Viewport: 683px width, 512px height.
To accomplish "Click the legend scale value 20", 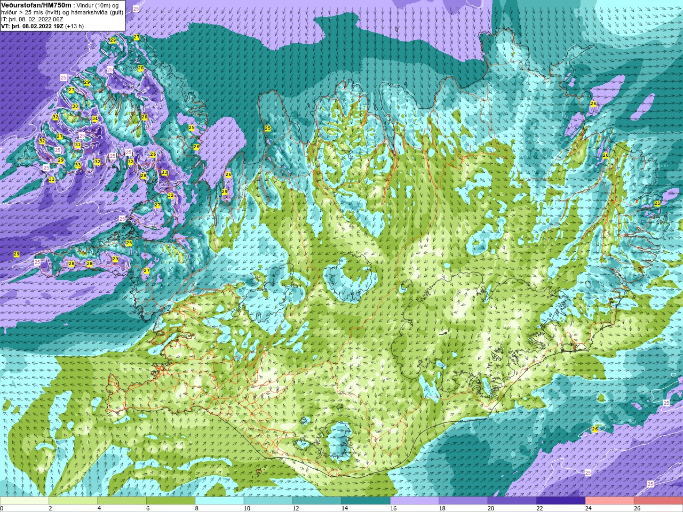I will (x=491, y=509).
